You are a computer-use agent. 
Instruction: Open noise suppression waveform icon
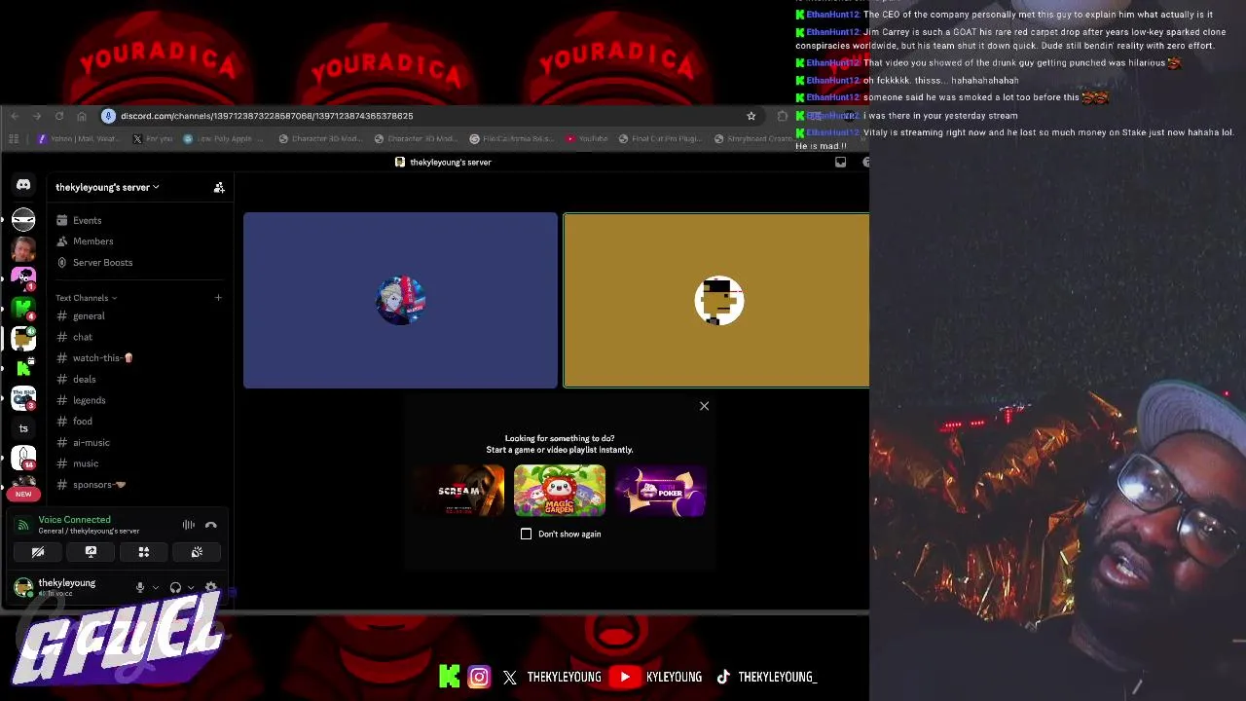click(189, 525)
